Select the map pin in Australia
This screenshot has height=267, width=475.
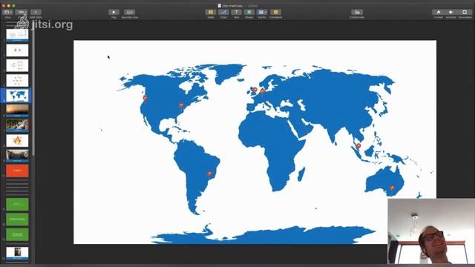(x=392, y=188)
